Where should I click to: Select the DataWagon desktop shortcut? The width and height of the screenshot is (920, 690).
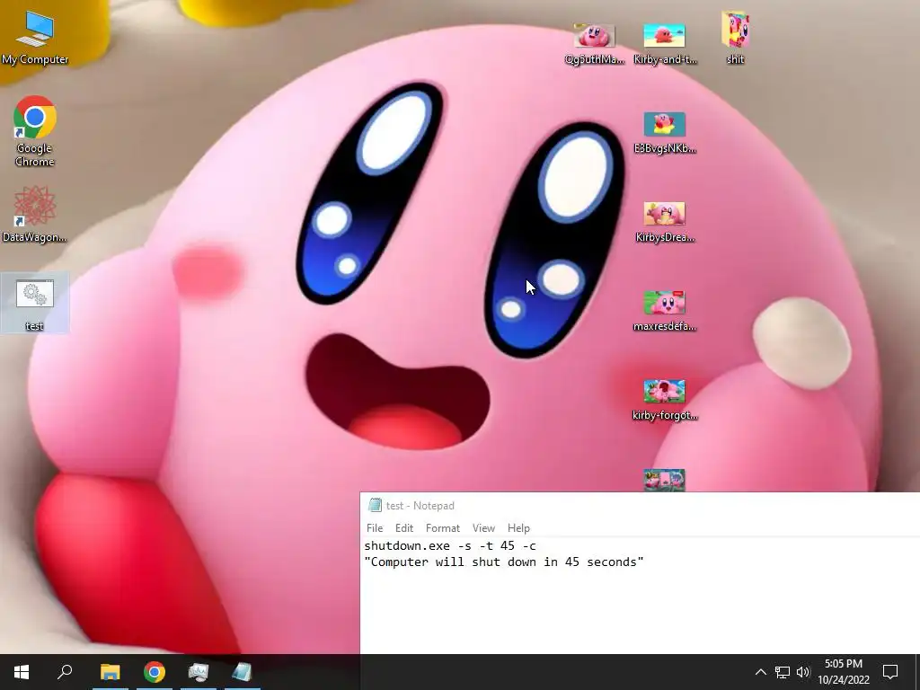(35, 214)
